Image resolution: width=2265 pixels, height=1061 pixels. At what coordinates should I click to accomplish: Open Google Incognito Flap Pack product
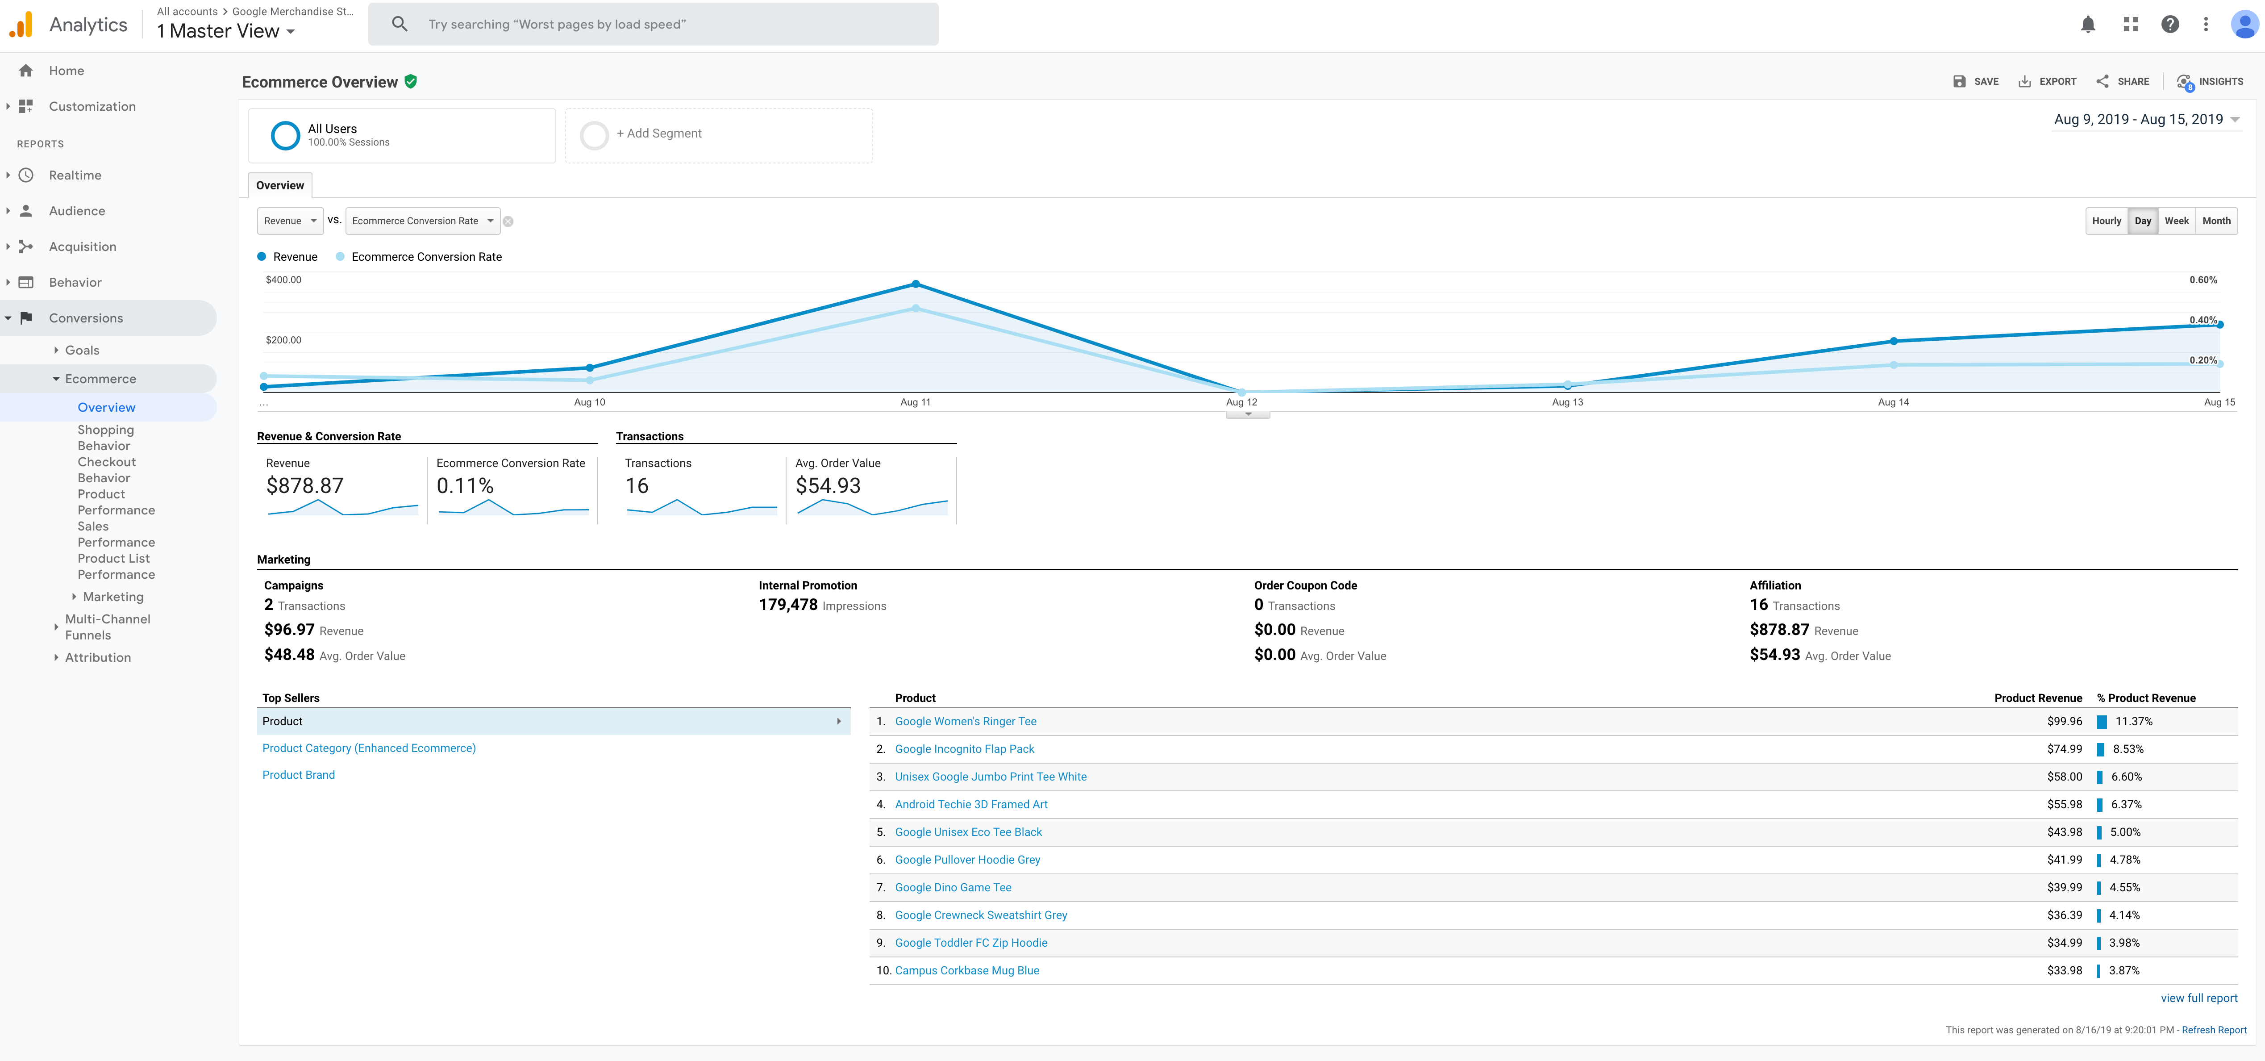[965, 749]
